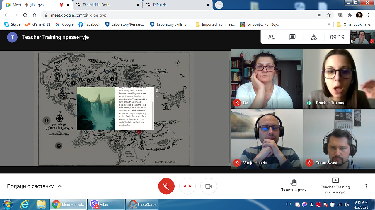Open Windows Explorer from the taskbar
This screenshot has width=375, height=210.
pos(41,204)
